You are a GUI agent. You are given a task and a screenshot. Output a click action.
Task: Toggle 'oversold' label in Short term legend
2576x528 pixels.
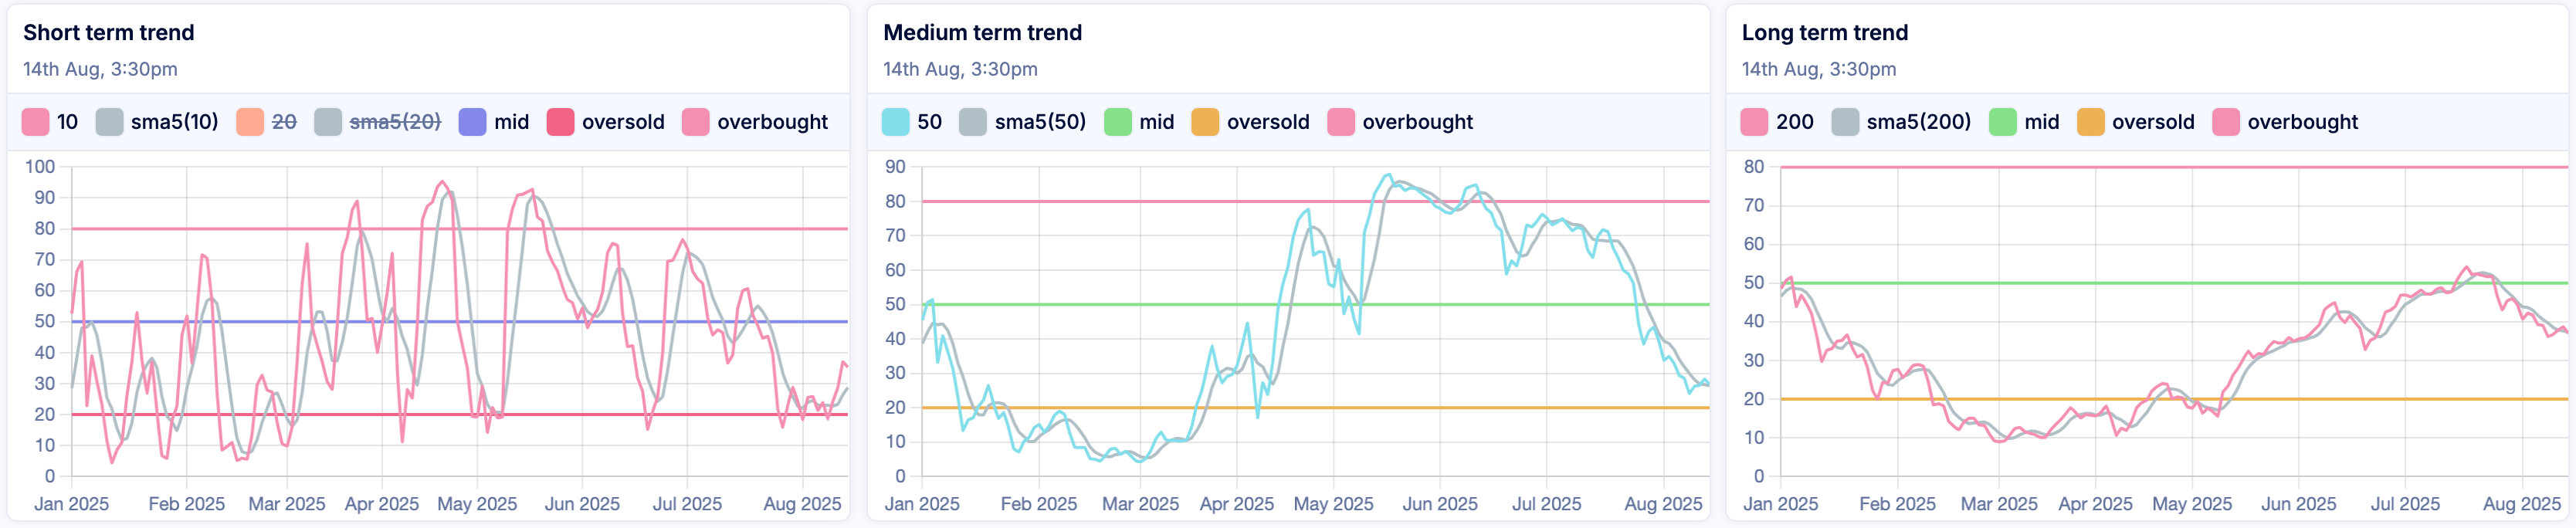point(623,122)
